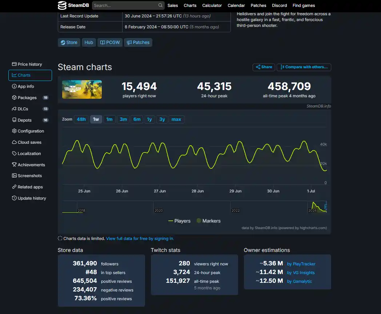The width and height of the screenshot is (381, 314).
Task: Click the Charts line-graph icon in sidebar
Action: tap(14, 75)
